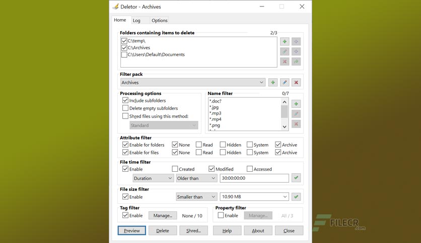421x243 pixels.
Task: Enable Delete empty subfolders option
Action: click(x=125, y=108)
